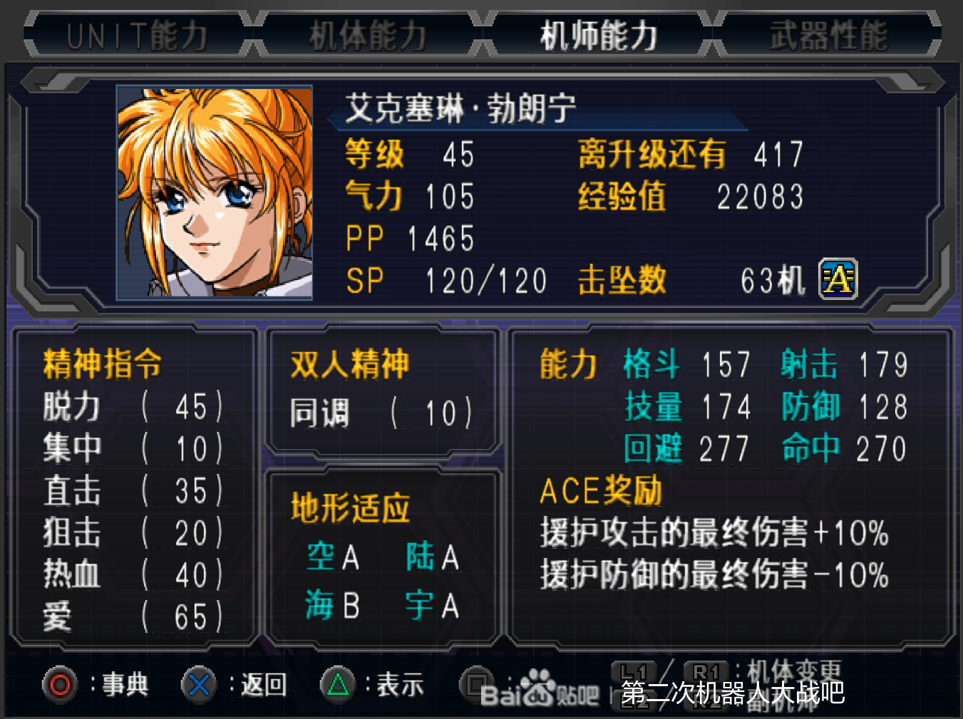The height and width of the screenshot is (719, 963).
Task: Click the orange-haired pilot portrait
Action: tap(215, 192)
